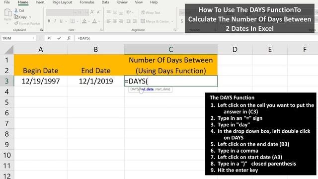
Task: Click inside the formula bar showing =DAYS(
Action: pyautogui.click(x=196, y=38)
